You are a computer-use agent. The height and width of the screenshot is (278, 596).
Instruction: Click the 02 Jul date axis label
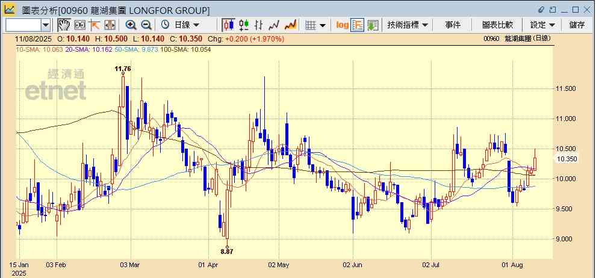(x=432, y=265)
